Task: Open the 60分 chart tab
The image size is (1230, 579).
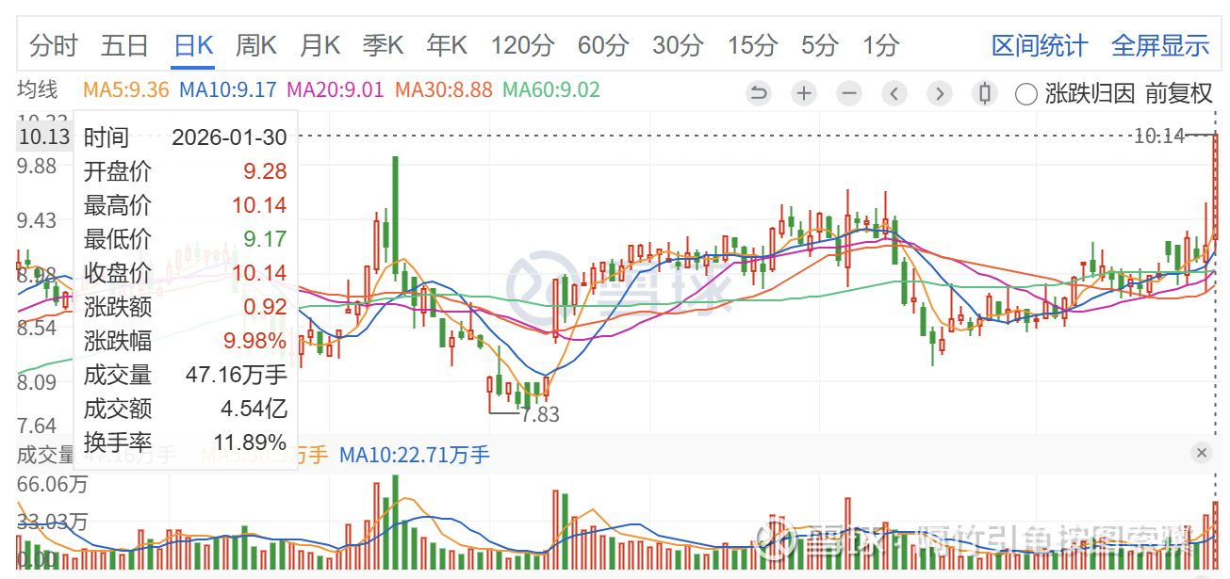Action: 603,45
